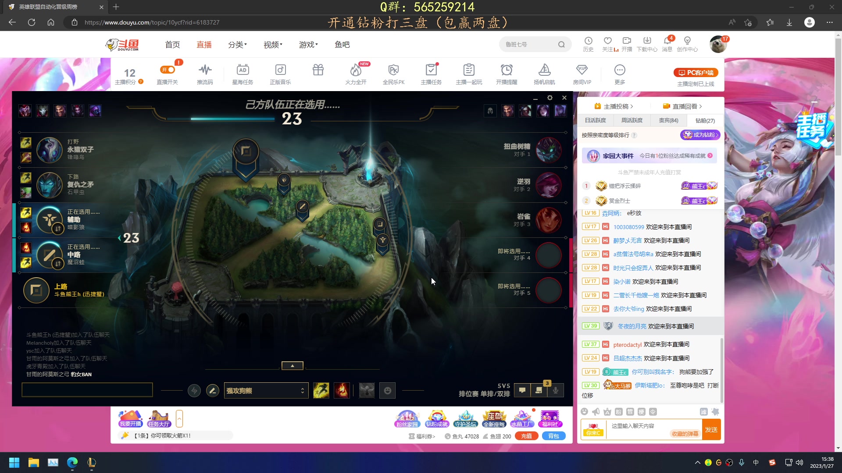The height and width of the screenshot is (473, 842).
Task: Click the 开播提醒 alarm icon
Action: point(507,70)
